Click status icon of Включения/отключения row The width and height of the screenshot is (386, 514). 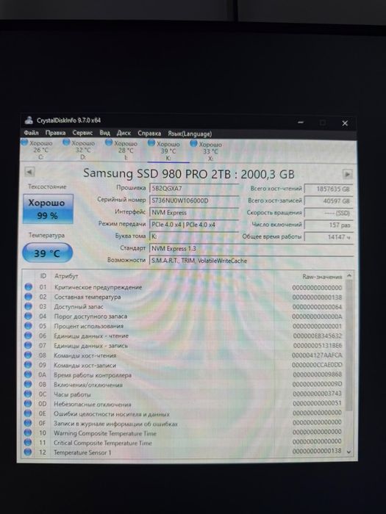click(28, 384)
